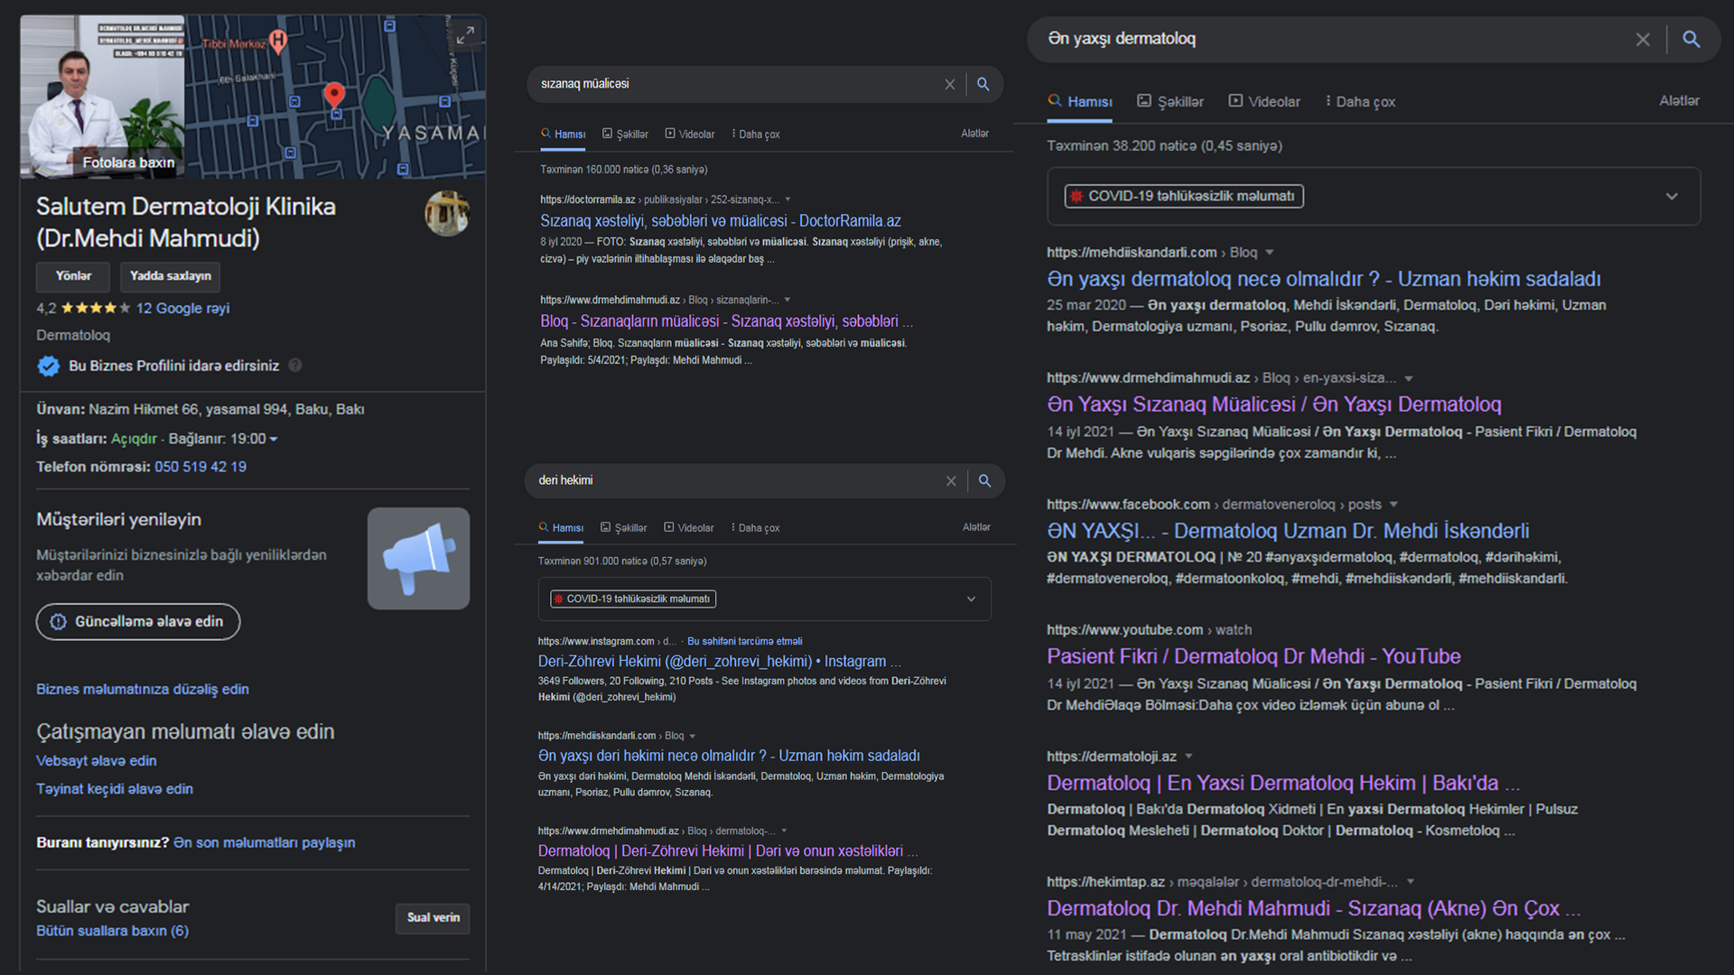Click the verified business badge icon
This screenshot has width=1734, height=975.
click(x=48, y=366)
